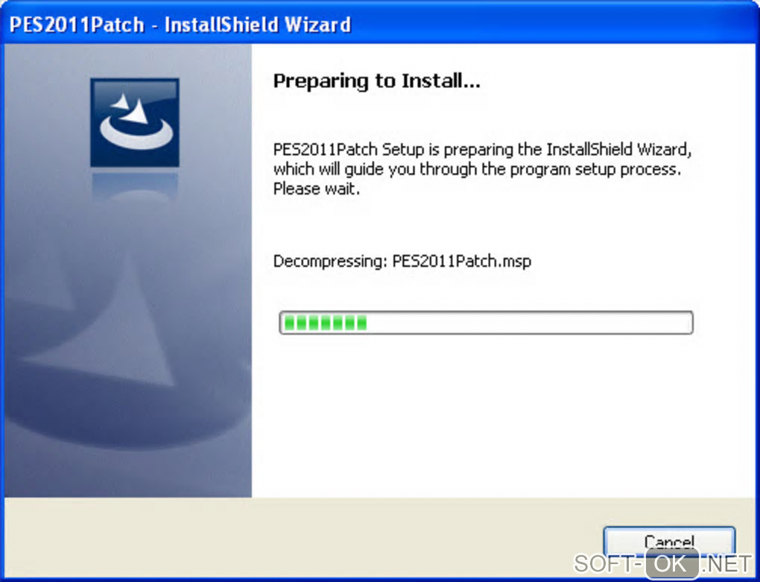
Task: Click the empty portion of progress bar
Action: point(529,323)
